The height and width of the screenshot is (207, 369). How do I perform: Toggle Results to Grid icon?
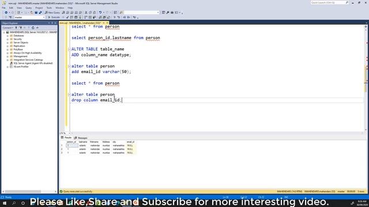(104, 17)
